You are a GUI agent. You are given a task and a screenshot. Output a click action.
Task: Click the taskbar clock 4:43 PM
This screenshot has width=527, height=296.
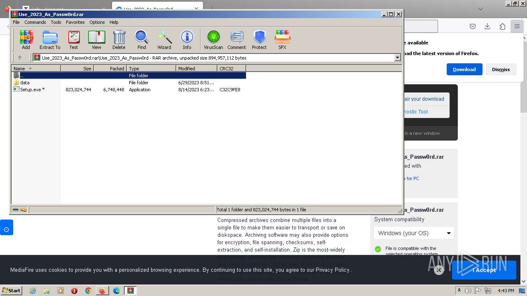pos(506,291)
